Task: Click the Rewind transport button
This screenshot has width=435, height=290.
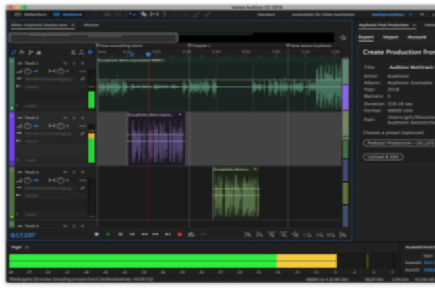Action: click(144, 235)
